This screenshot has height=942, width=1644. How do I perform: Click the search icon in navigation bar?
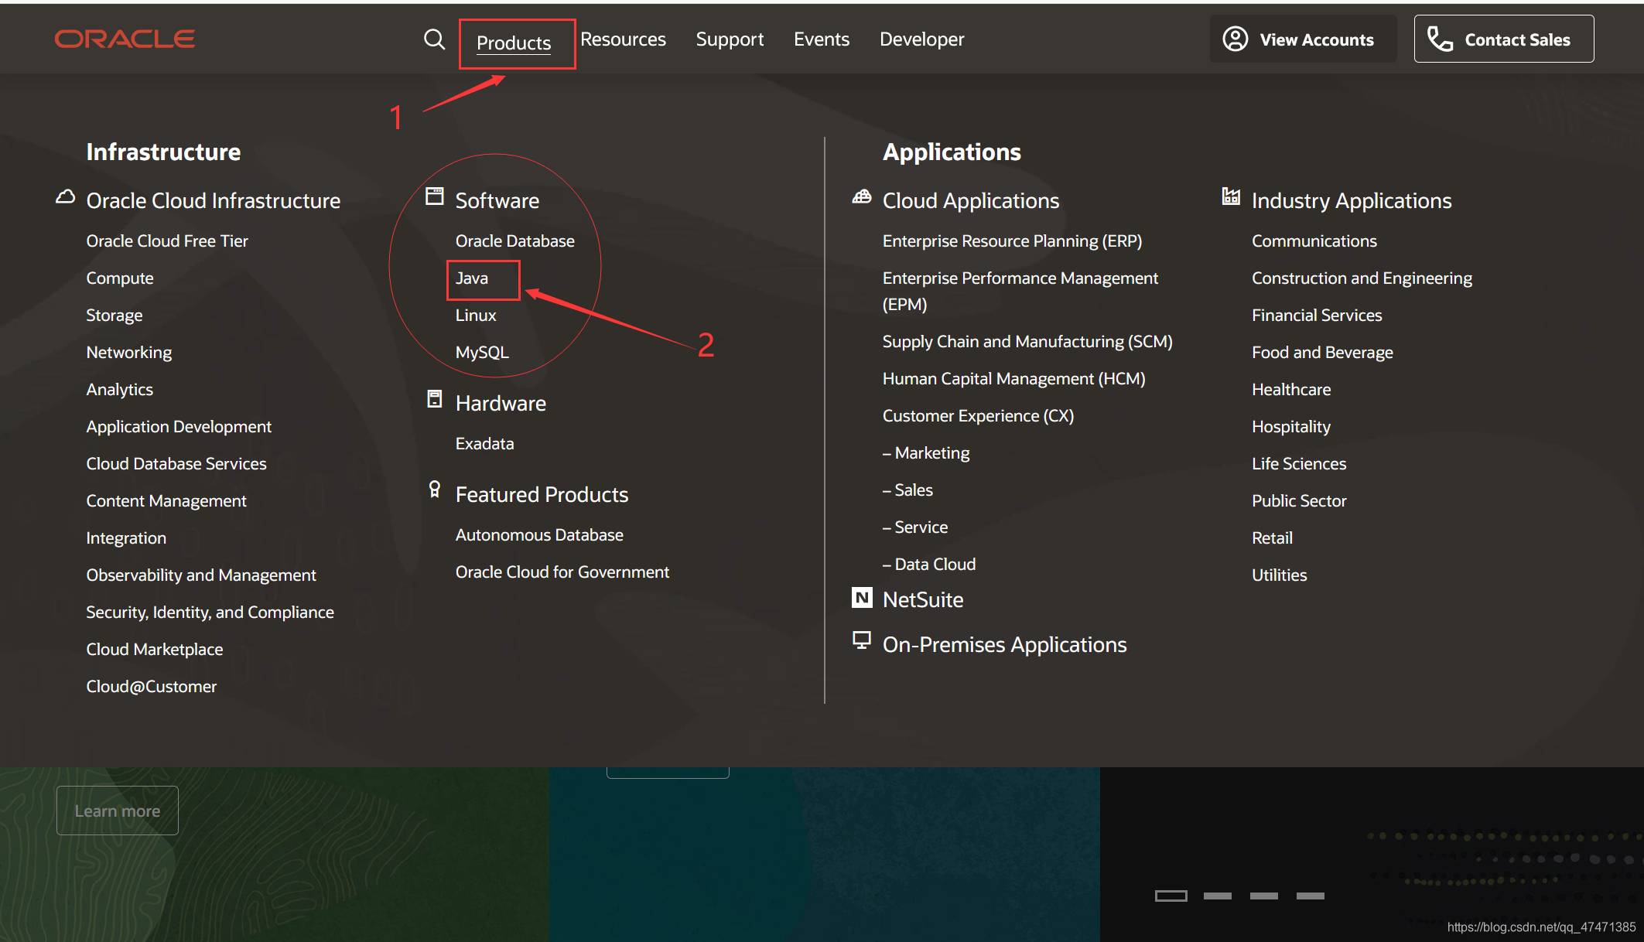(432, 39)
